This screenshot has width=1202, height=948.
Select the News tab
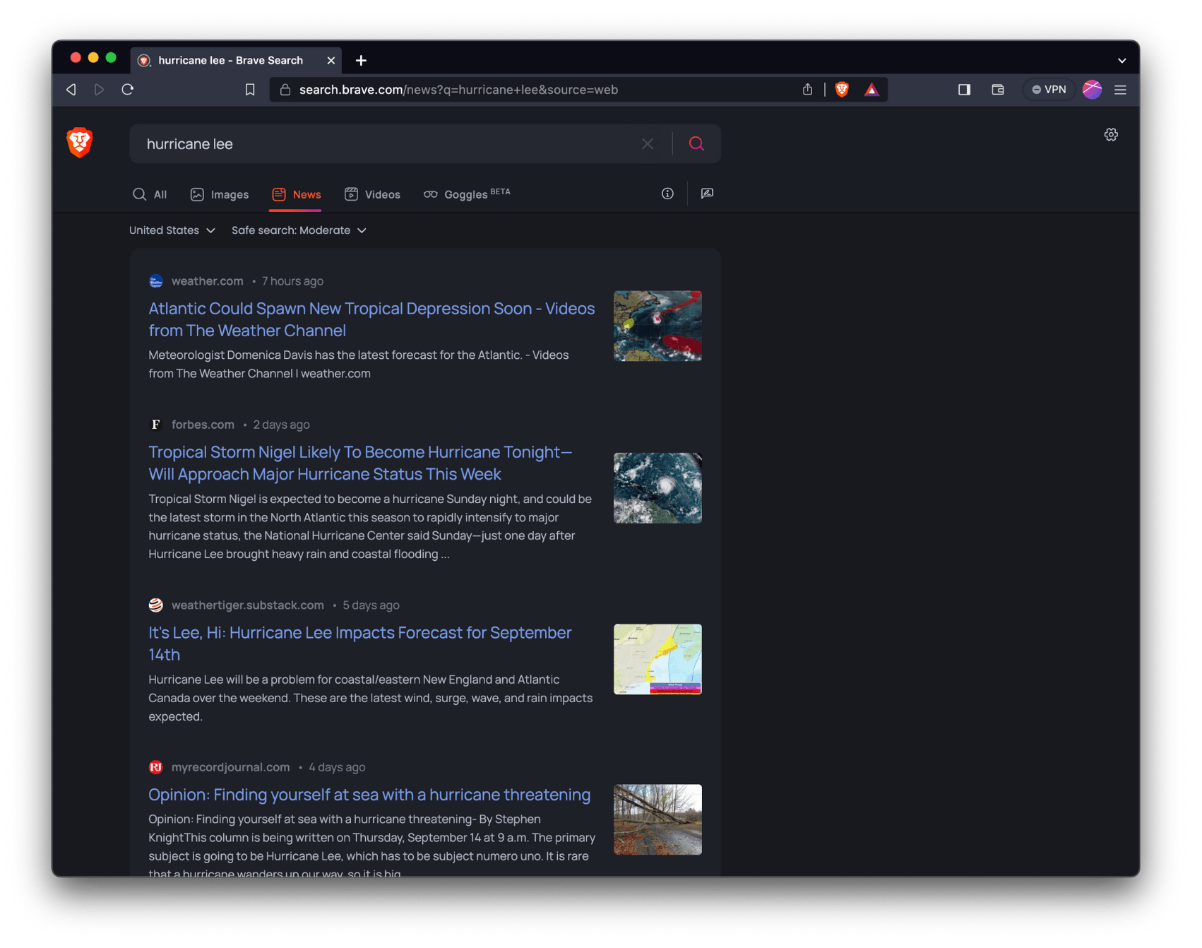pos(296,194)
